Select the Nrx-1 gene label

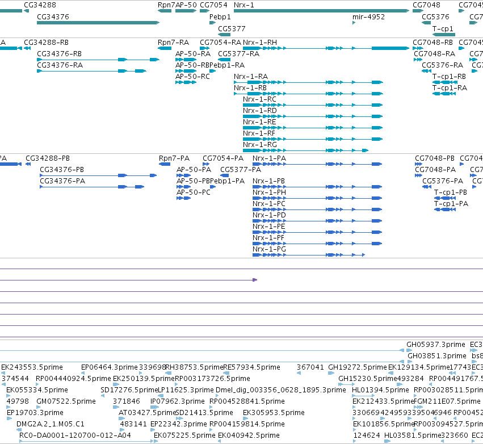click(x=244, y=5)
